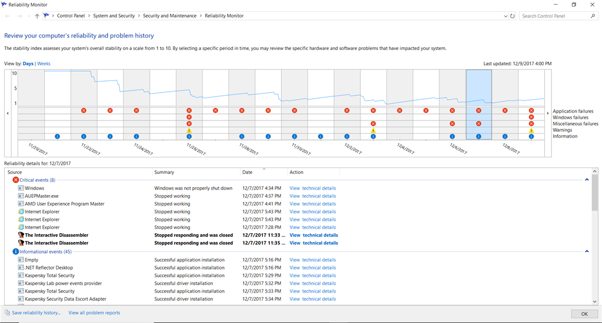Click the search magnifier icon
The height and width of the screenshot is (323, 602).
[x=593, y=16]
